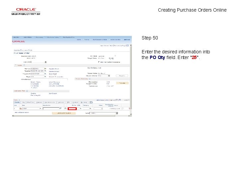Click the Supplier ID lookup magnifier icon
The image size is (239, 179).
coord(45,74)
